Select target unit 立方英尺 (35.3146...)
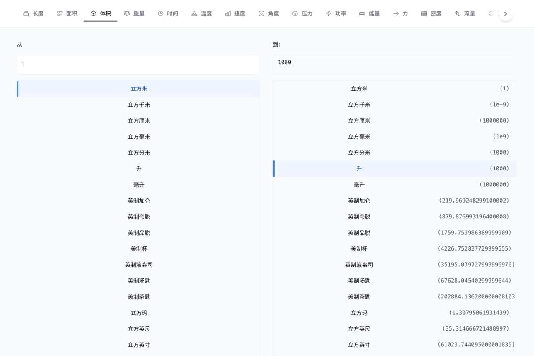534x356 pixels. coord(394,329)
